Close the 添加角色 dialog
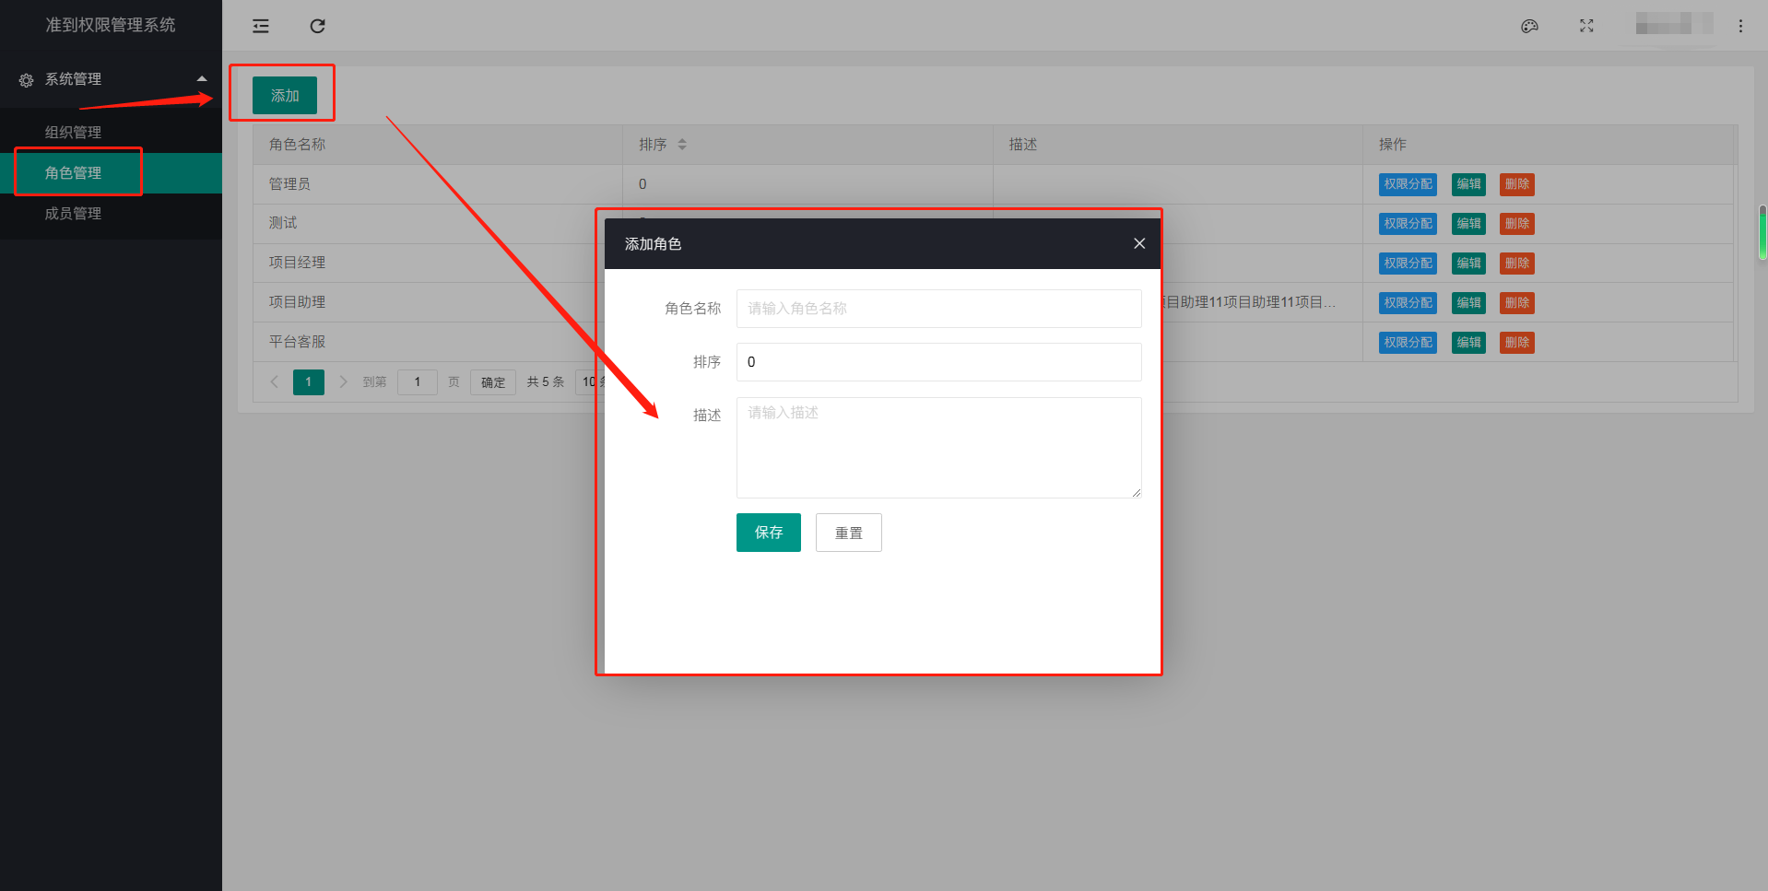 click(1139, 243)
